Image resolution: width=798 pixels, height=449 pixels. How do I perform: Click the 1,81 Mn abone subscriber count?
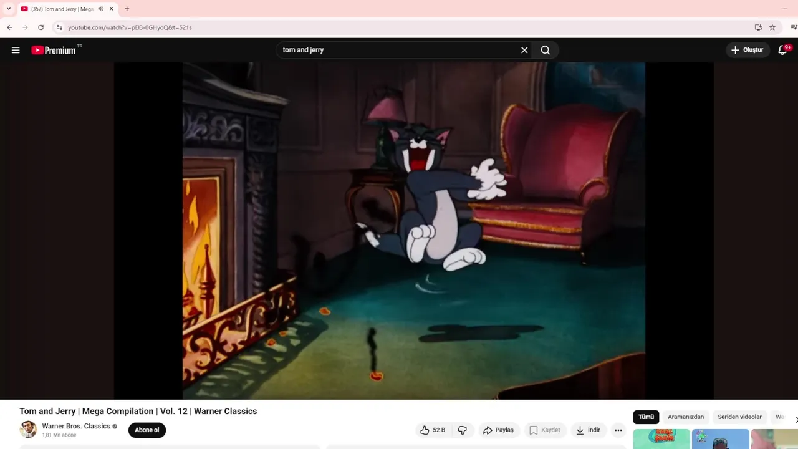59,435
